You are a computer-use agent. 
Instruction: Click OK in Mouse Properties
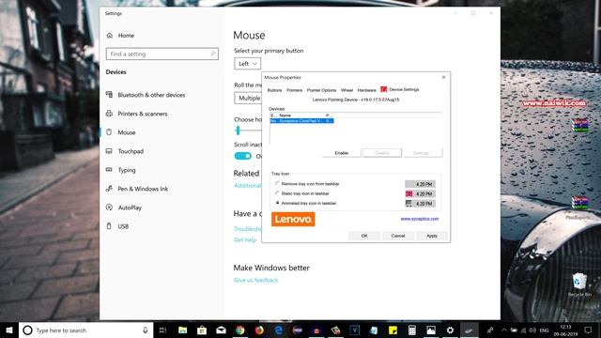pyautogui.click(x=364, y=236)
